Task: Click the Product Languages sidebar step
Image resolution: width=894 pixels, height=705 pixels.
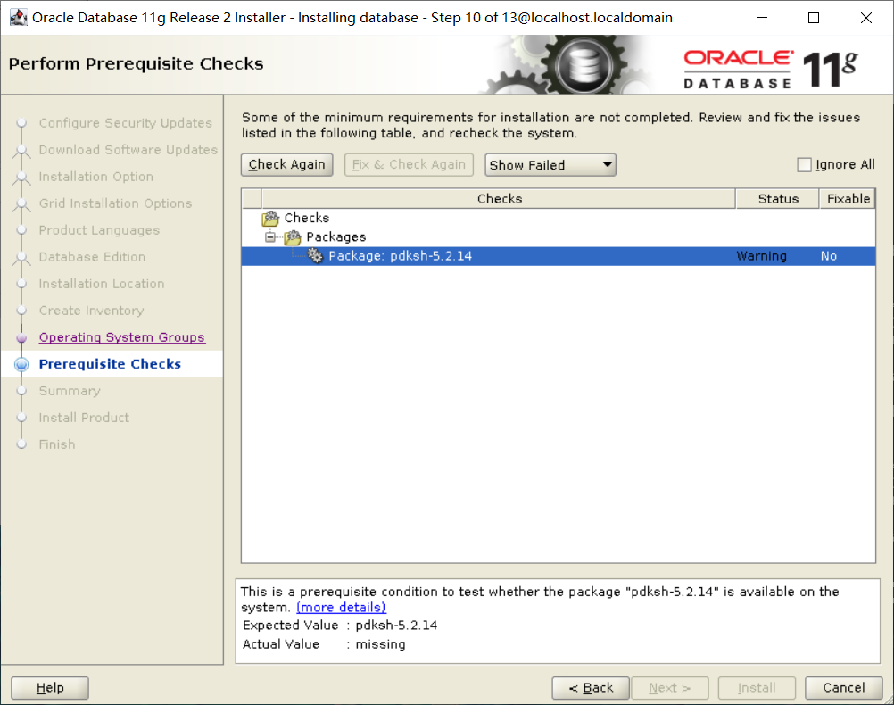Action: coord(99,230)
